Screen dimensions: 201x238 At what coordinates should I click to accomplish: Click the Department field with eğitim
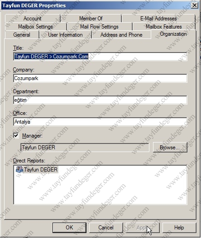point(100,100)
